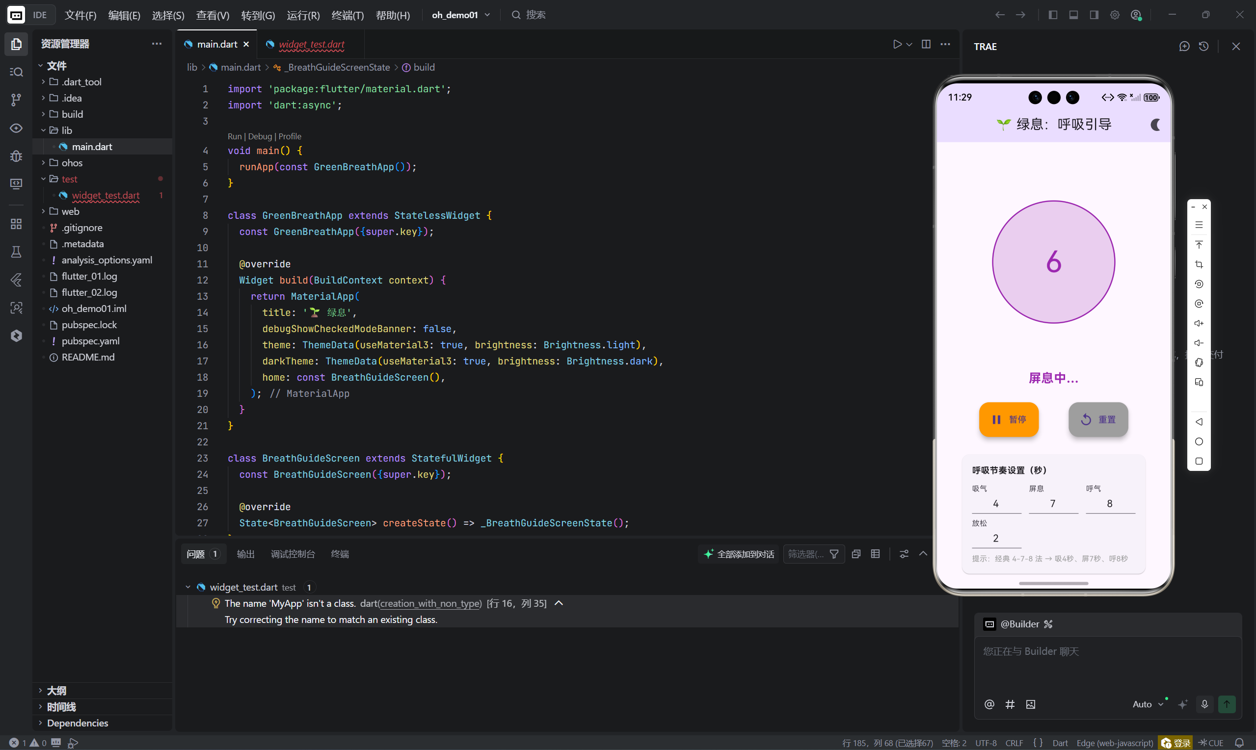Screen dimensions: 1256x750
Task: Expand the ohos folder in explorer
Action: coord(72,163)
